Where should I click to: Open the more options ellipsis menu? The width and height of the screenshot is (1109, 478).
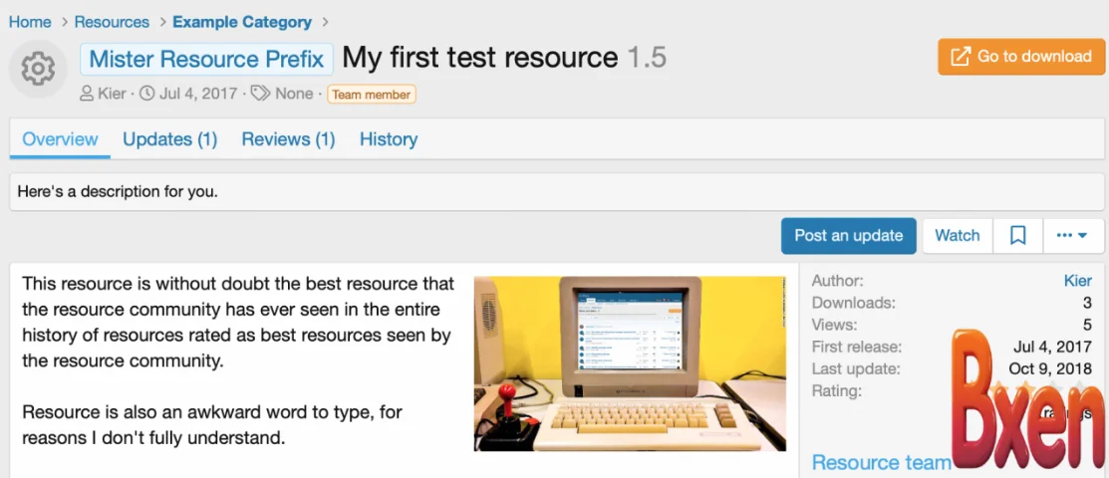click(x=1072, y=236)
